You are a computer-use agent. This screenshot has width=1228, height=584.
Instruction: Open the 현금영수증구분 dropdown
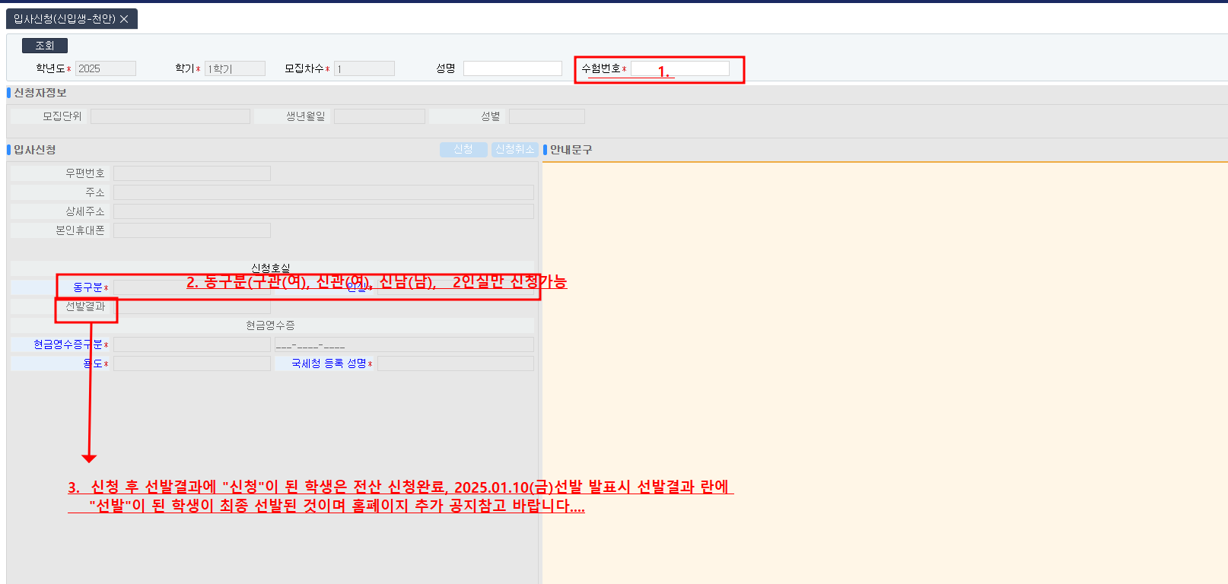click(192, 344)
